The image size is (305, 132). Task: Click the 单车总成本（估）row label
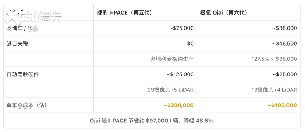pyautogui.click(x=26, y=105)
